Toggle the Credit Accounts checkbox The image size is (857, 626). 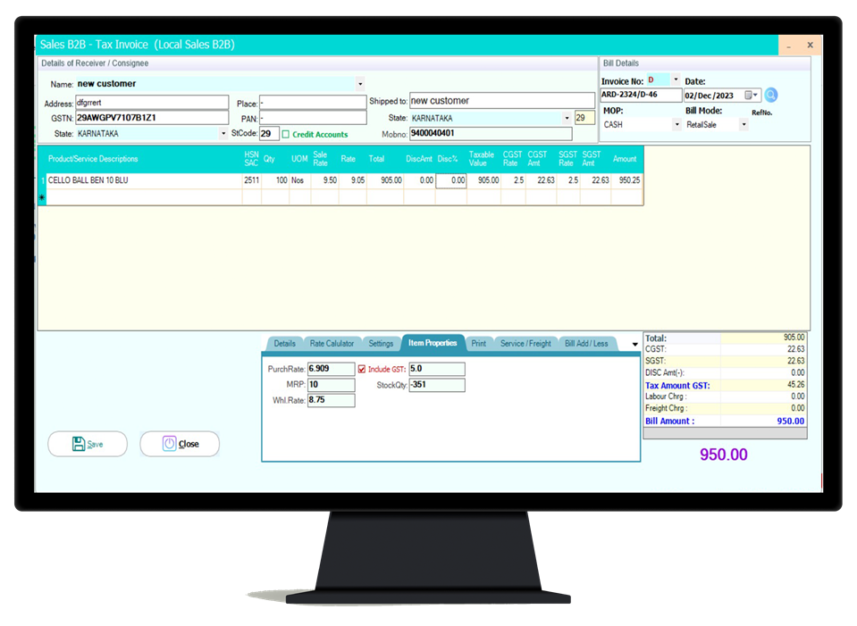pos(286,134)
